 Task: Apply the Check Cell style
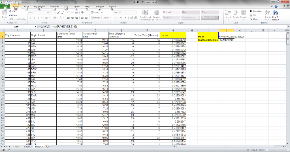(x=210, y=18)
